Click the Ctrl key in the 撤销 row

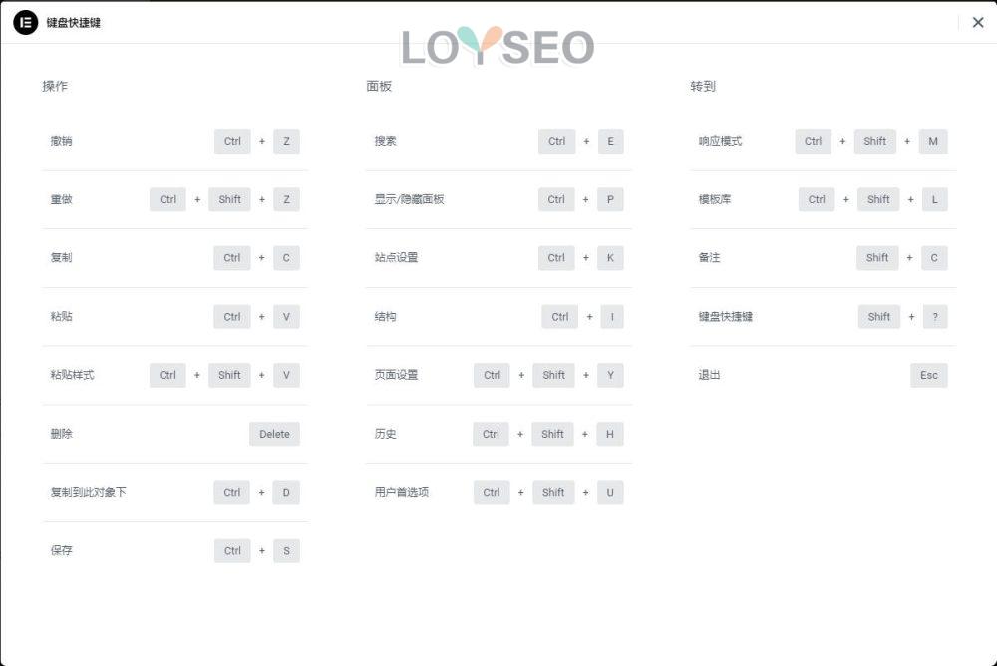232,142
